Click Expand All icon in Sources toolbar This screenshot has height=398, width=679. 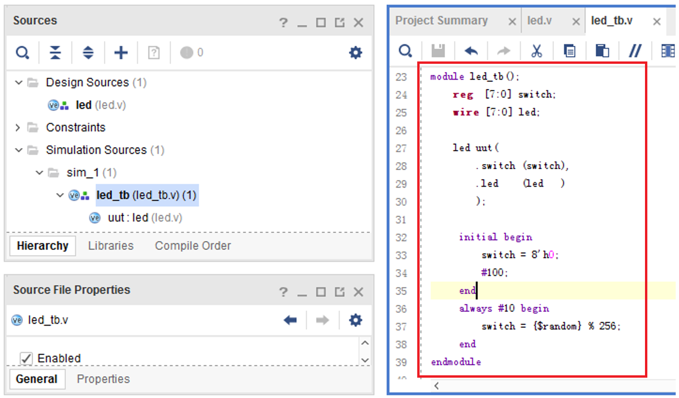88,52
